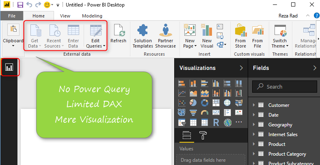This screenshot has width=320, height=165.
Task: Expand the Date table
Action: pos(254,115)
